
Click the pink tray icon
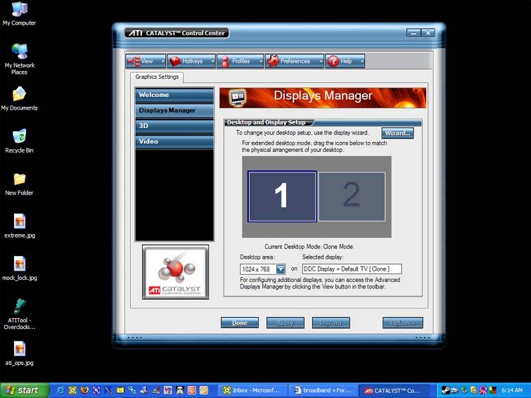(x=483, y=391)
